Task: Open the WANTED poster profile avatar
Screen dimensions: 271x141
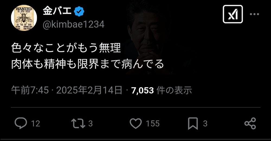Action: (24, 18)
